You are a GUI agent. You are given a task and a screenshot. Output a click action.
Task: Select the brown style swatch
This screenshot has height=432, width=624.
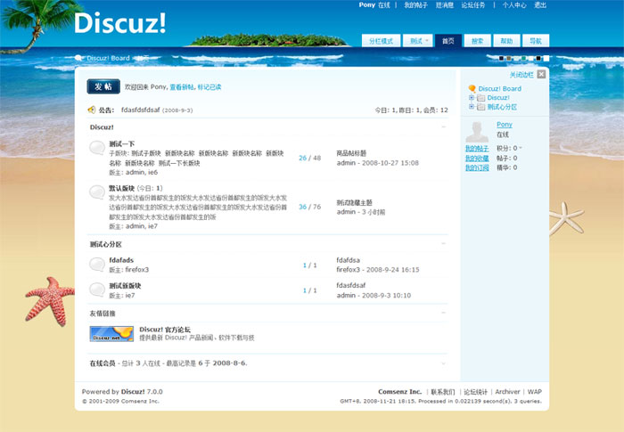(x=509, y=58)
